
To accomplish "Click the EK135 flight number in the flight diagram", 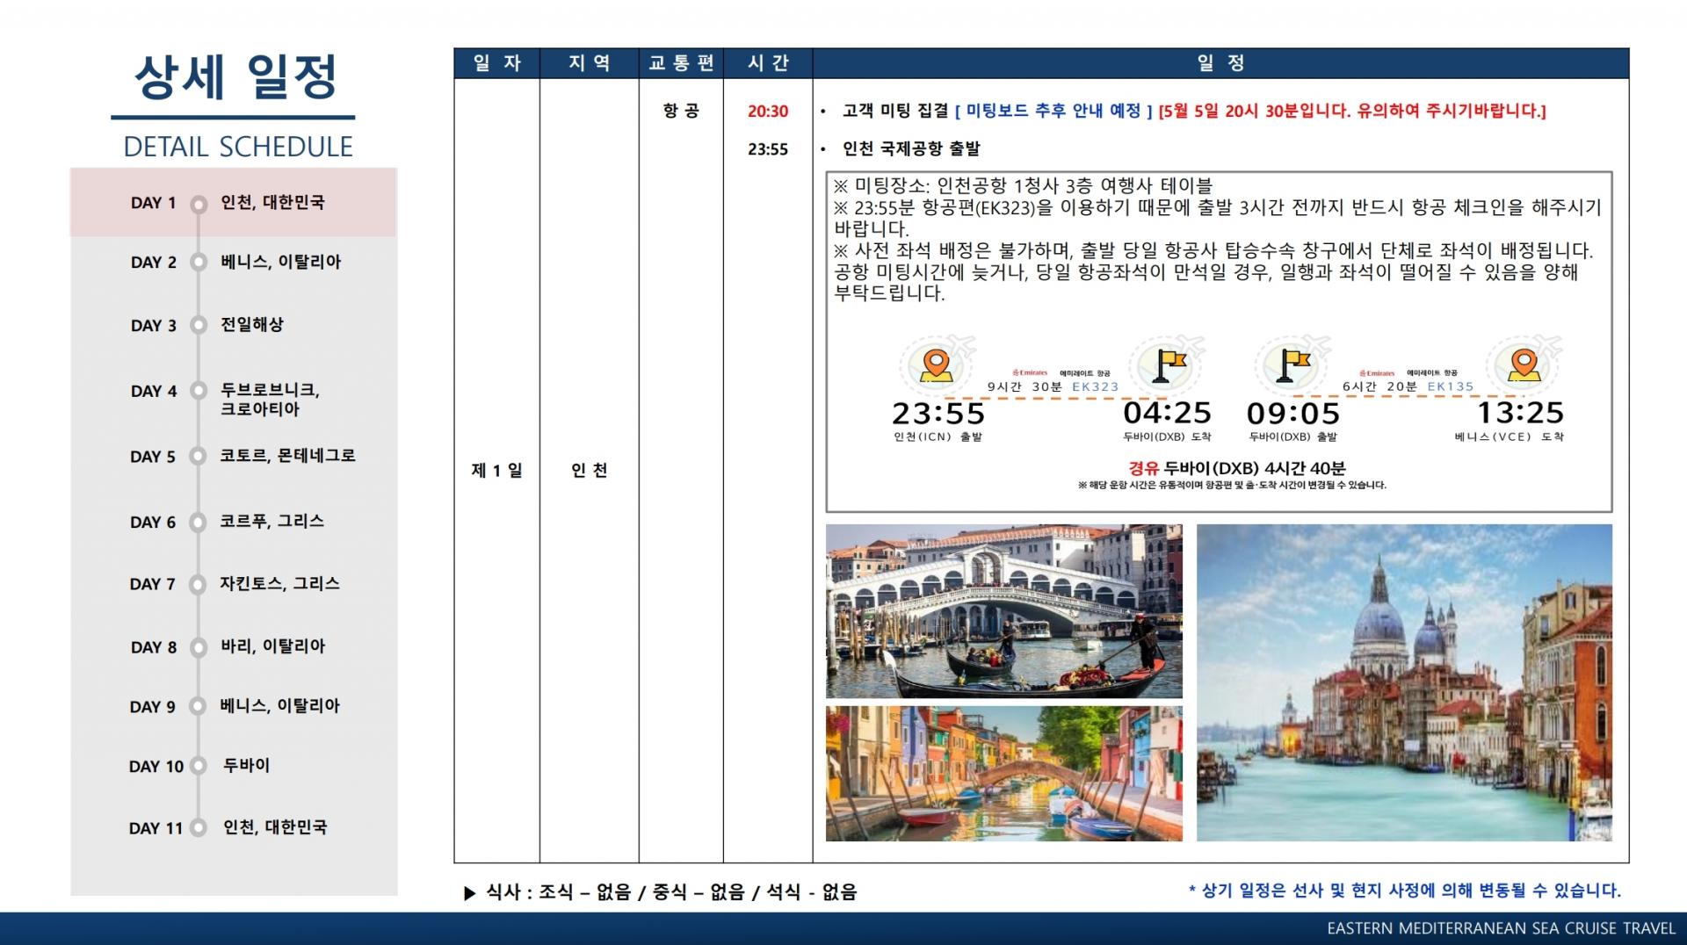I will point(1450,386).
